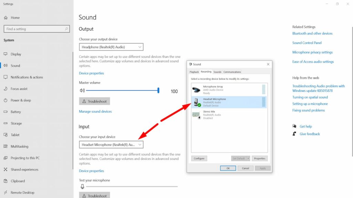Close the Sound dialog

[x=268, y=64]
